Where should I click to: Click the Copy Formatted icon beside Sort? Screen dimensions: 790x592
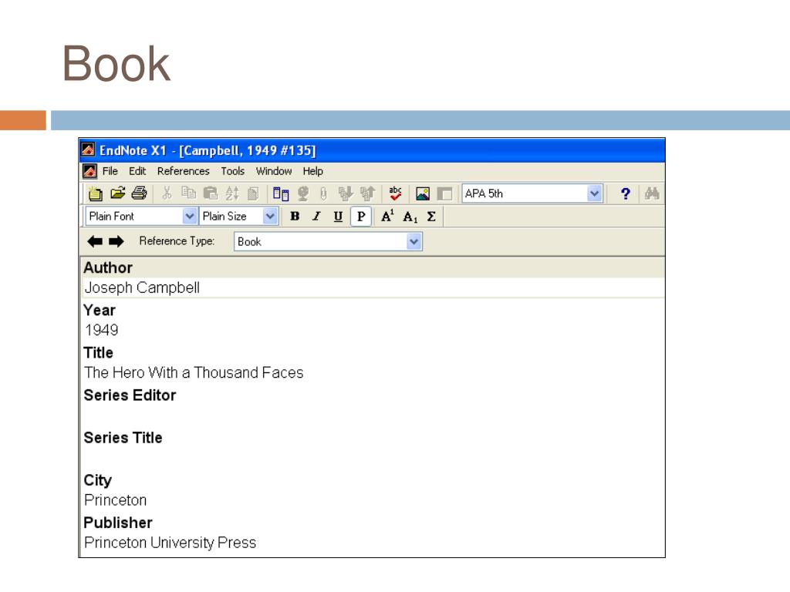(x=253, y=193)
